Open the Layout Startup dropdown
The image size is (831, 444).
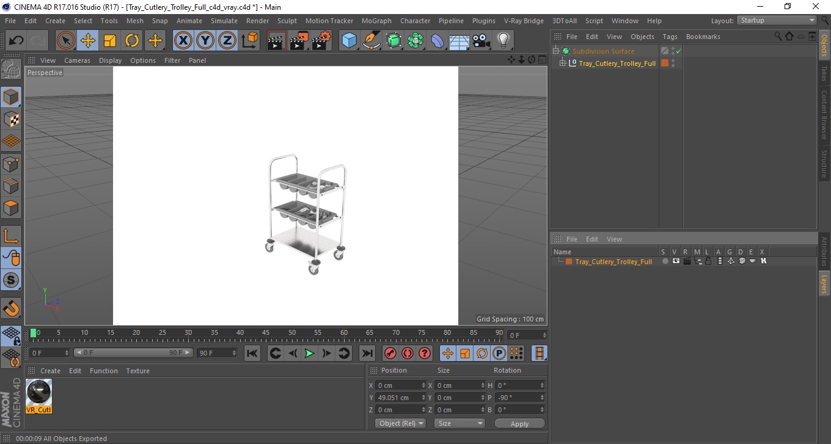click(777, 20)
